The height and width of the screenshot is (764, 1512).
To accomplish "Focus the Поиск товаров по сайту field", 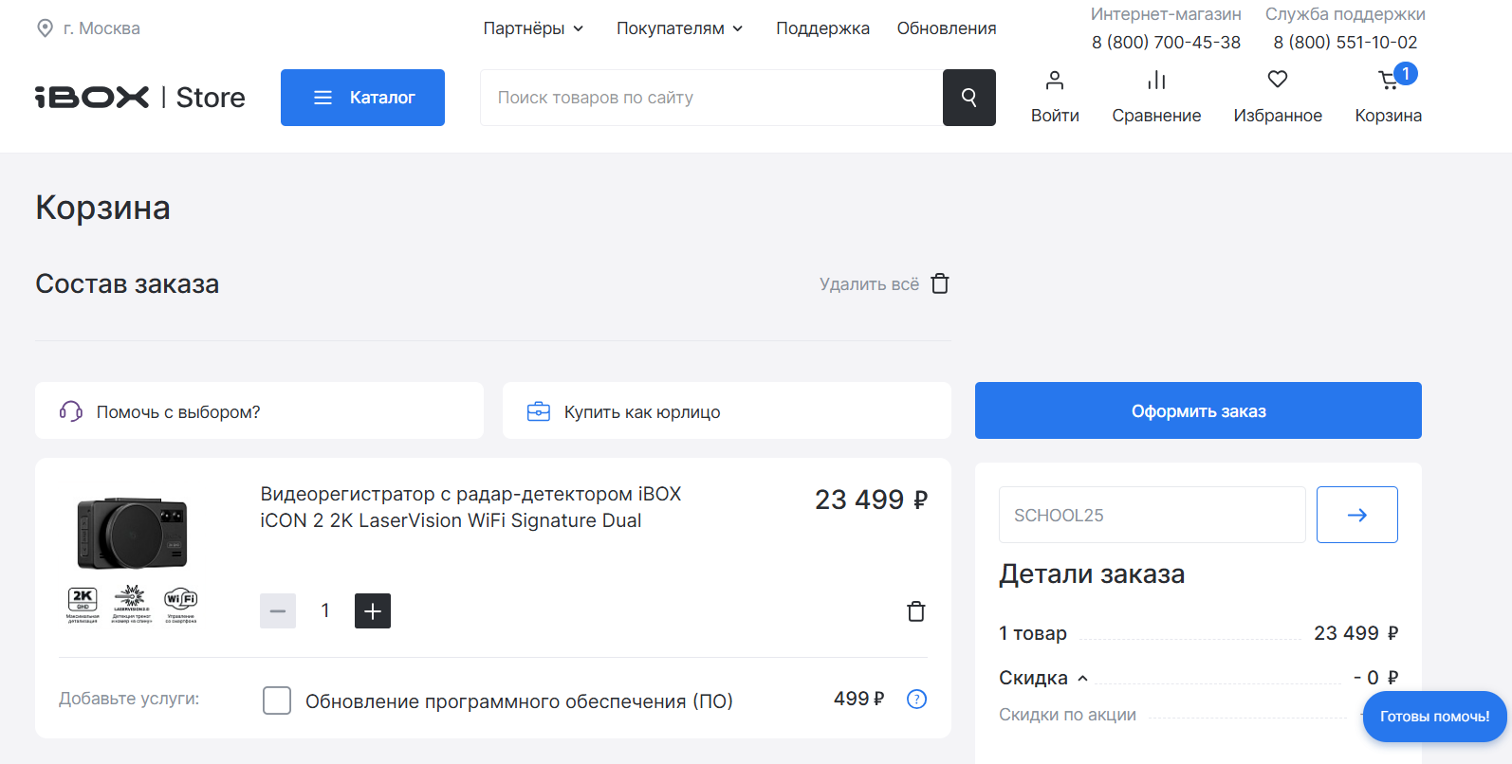I will click(711, 98).
